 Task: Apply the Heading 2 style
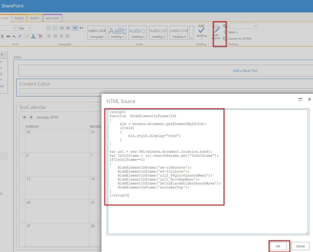click(138, 33)
